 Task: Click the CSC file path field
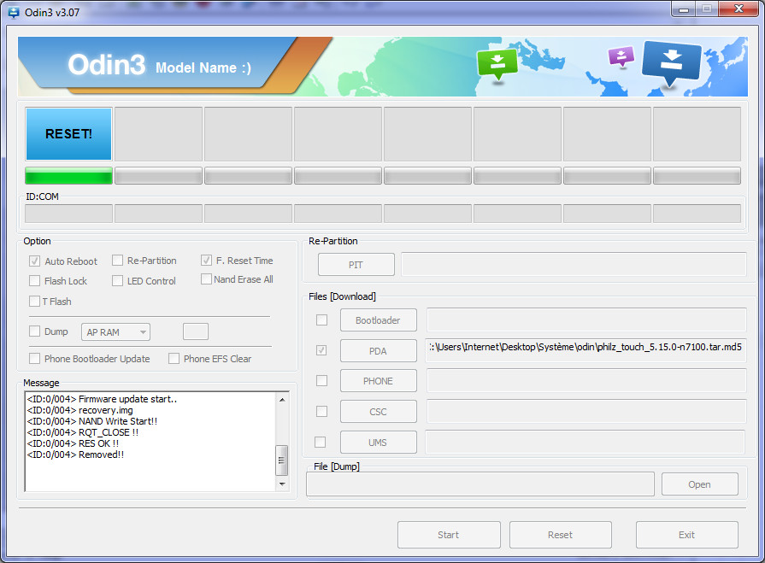point(586,411)
